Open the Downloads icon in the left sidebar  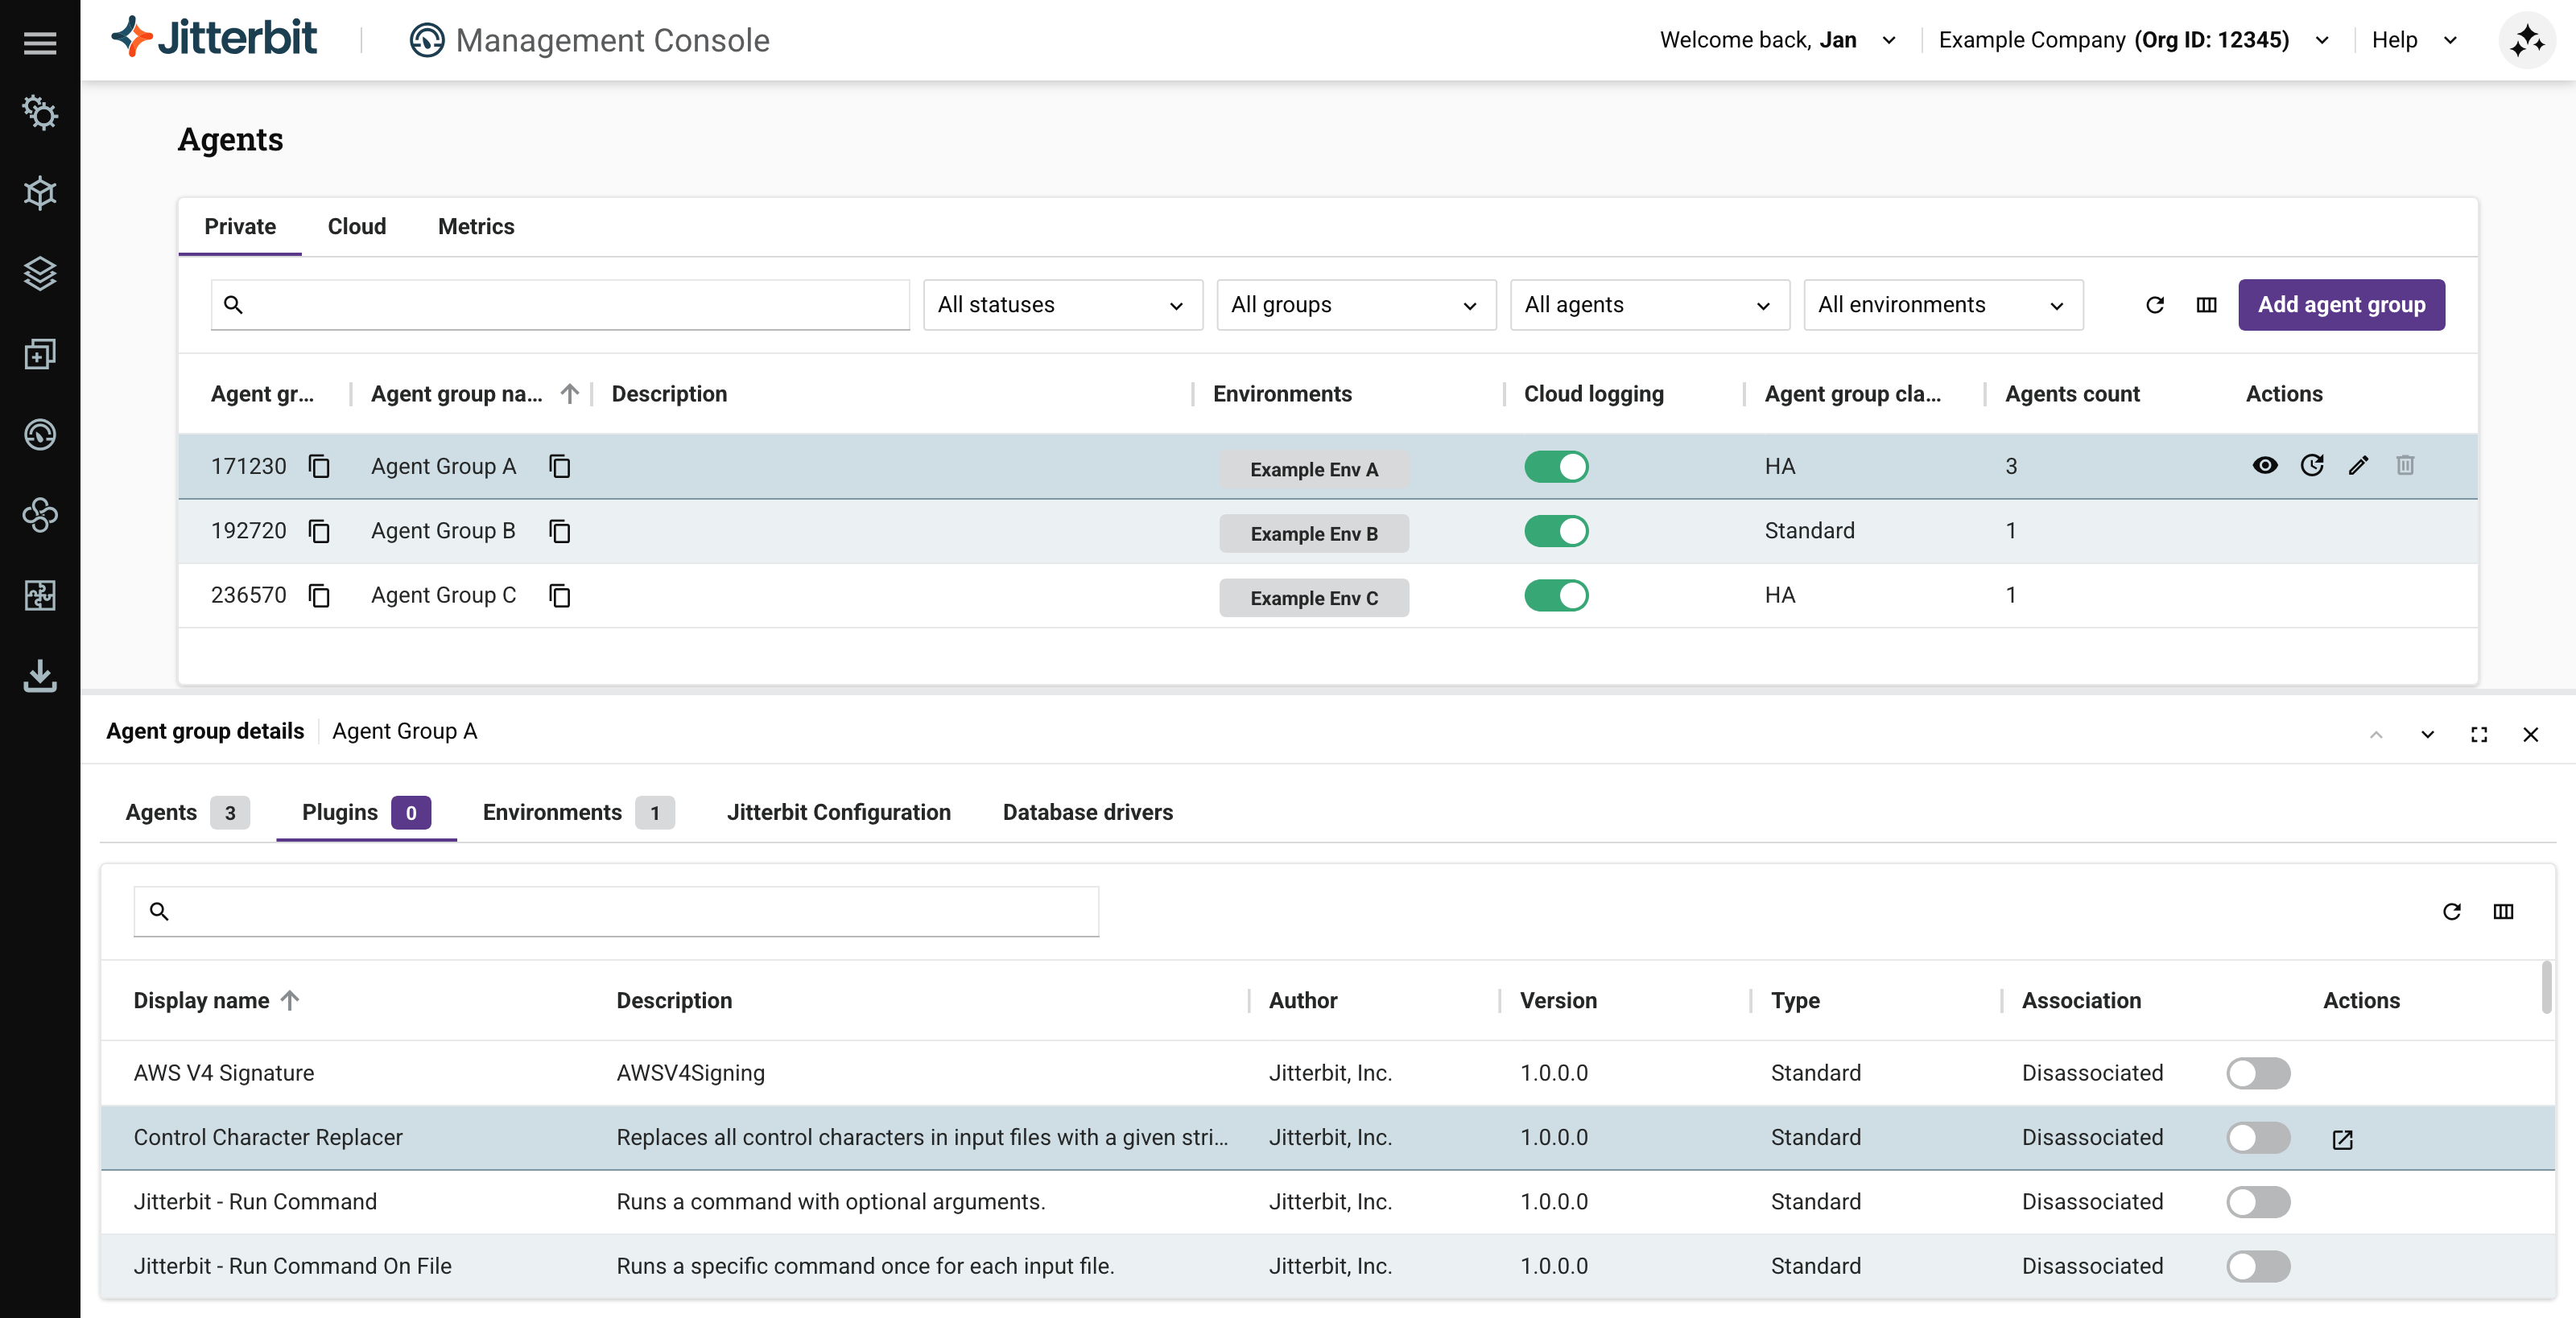(40, 675)
